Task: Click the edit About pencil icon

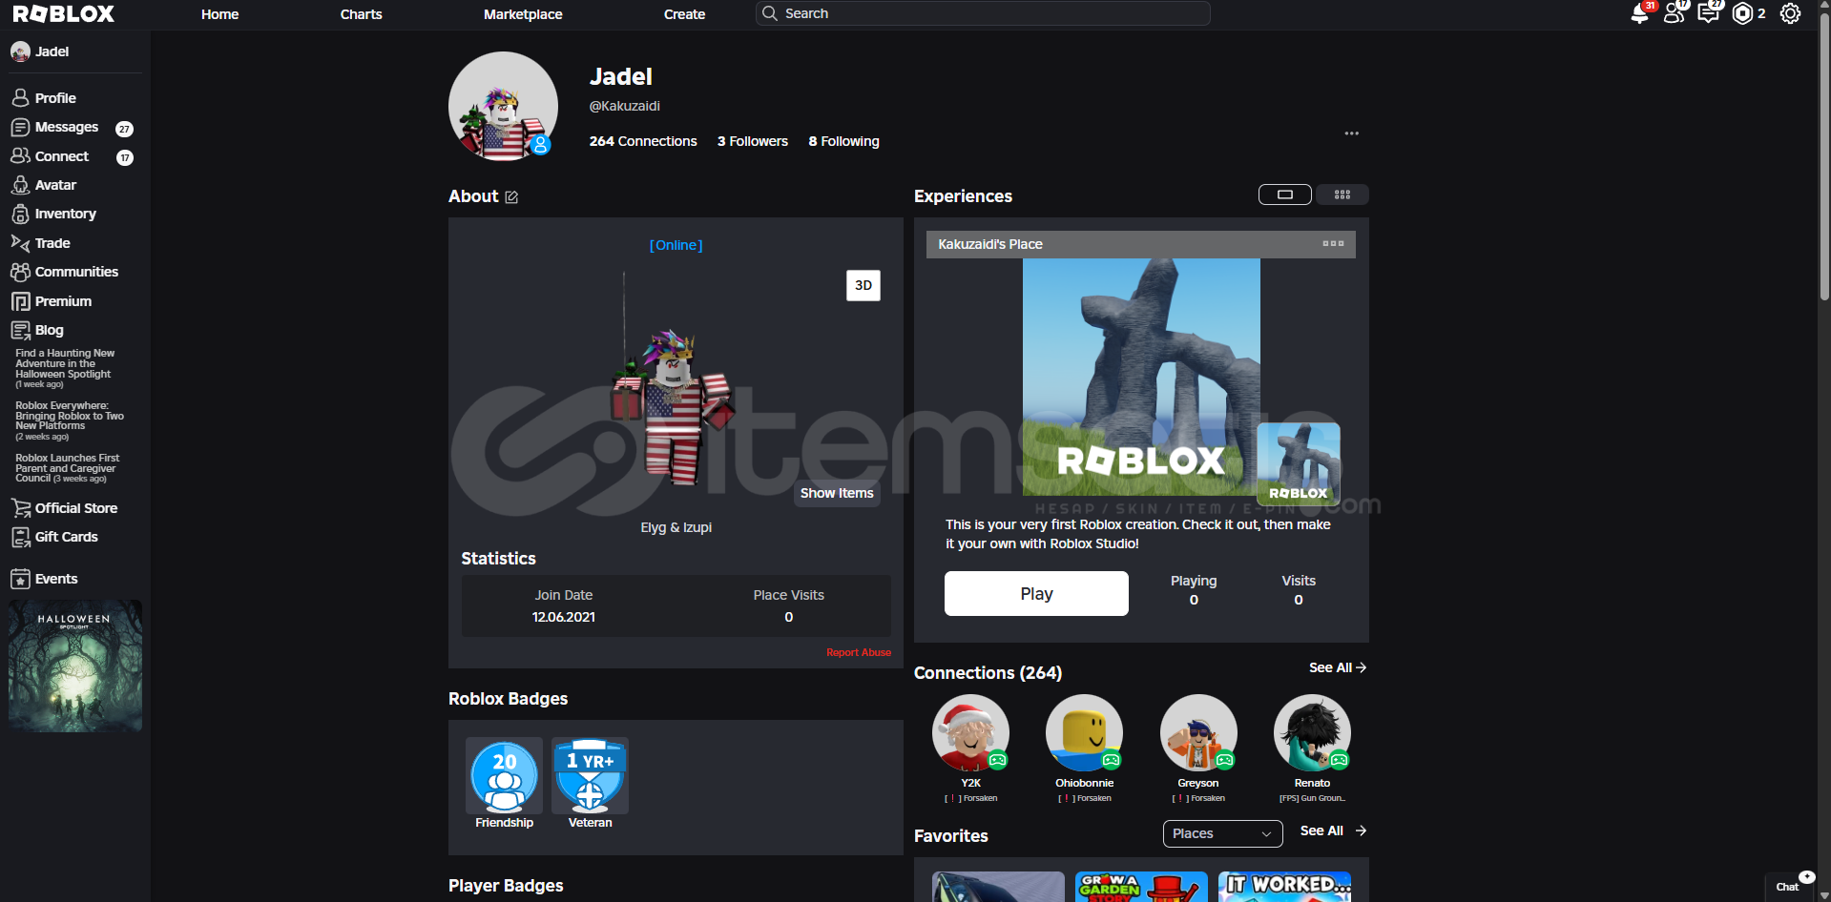Action: tap(511, 197)
